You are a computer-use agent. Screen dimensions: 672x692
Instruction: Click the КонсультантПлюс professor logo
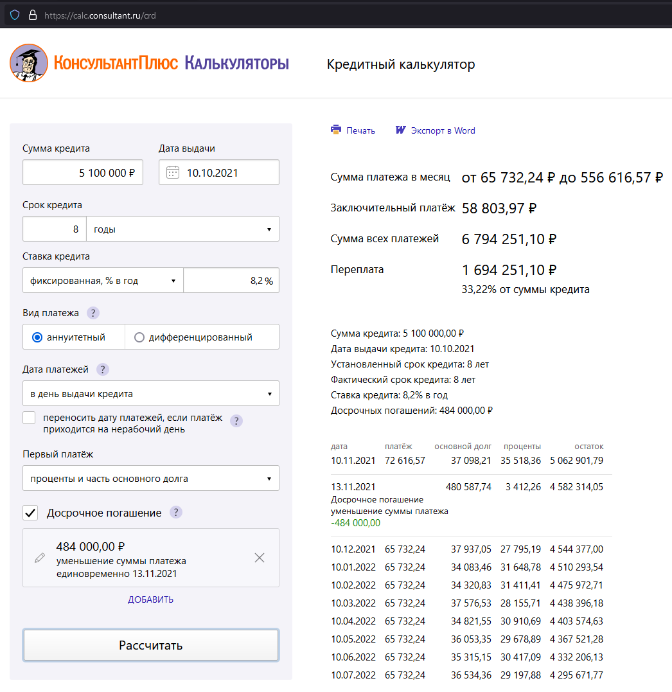pos(29,63)
